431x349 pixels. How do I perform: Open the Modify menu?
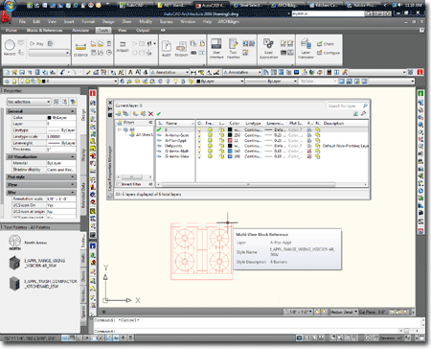[146, 21]
